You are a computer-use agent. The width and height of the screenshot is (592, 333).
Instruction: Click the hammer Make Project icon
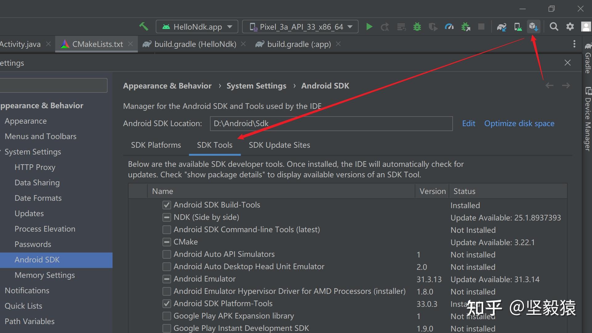tap(144, 27)
